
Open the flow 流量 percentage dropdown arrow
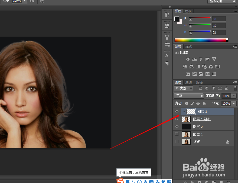pyautogui.click(x=24, y=1)
